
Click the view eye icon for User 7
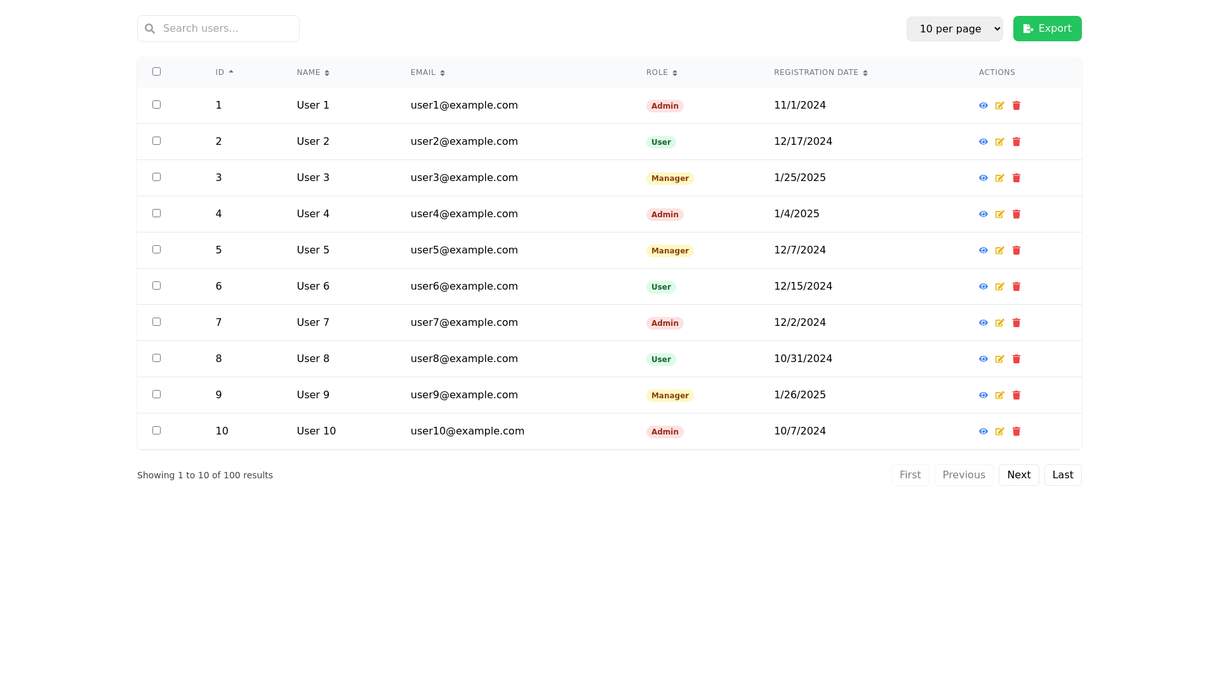click(983, 323)
